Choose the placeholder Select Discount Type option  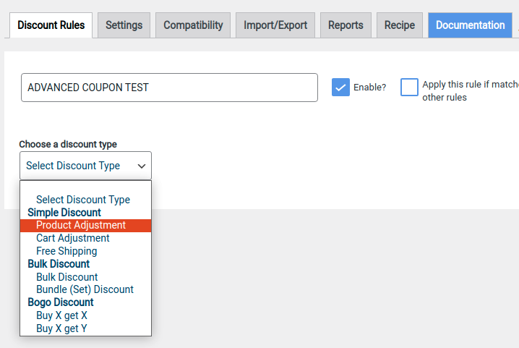(83, 200)
